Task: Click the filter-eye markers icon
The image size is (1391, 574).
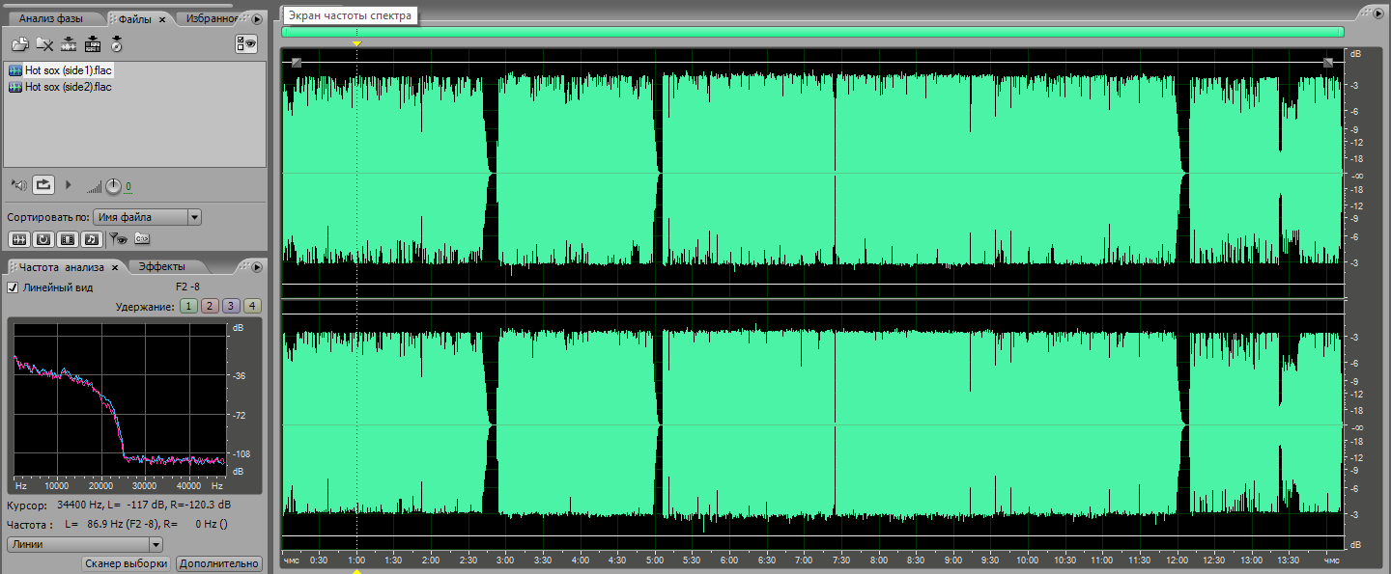Action: click(118, 238)
